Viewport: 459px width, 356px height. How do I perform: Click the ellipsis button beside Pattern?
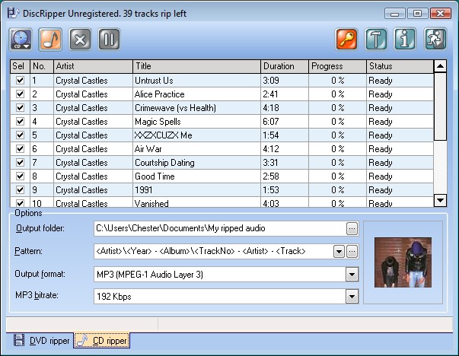(352, 251)
